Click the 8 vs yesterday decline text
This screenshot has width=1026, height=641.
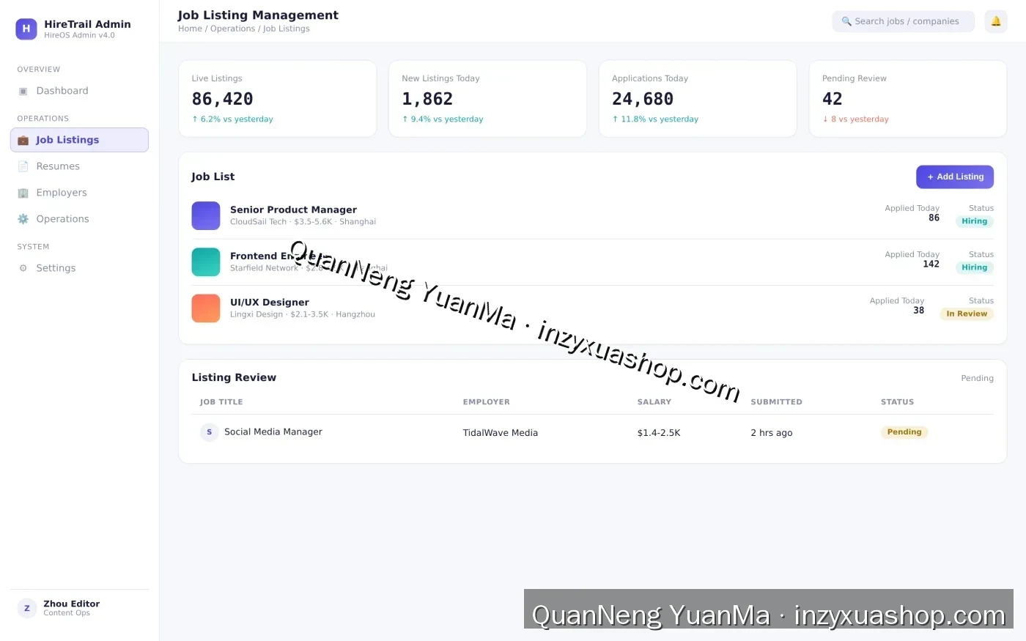(855, 119)
